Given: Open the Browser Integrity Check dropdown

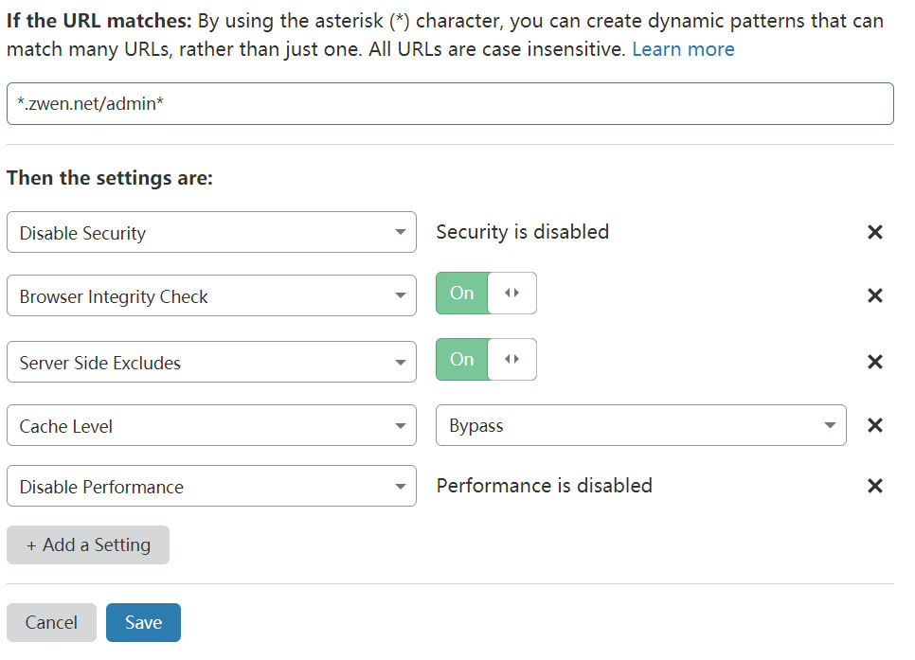Looking at the screenshot, I should tap(211, 295).
